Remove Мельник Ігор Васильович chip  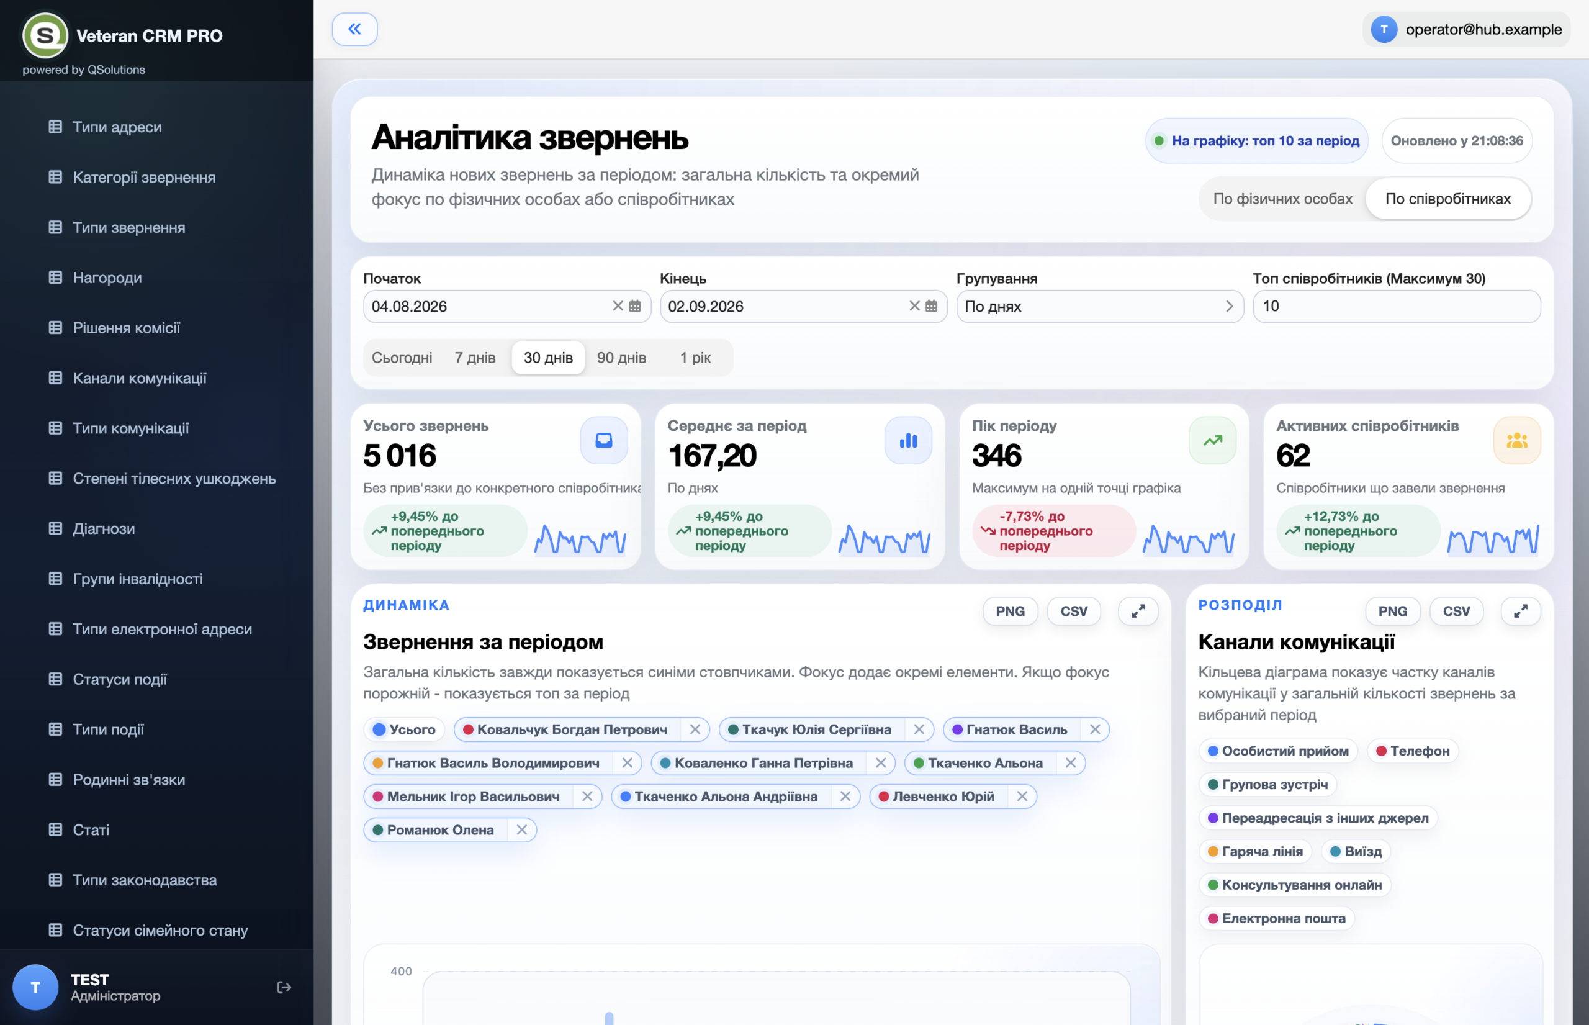(x=587, y=796)
